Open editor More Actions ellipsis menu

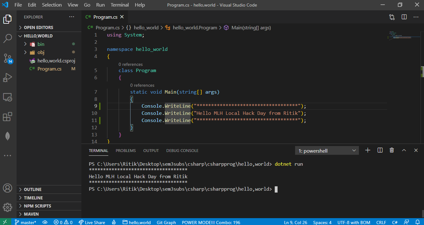coord(416,17)
